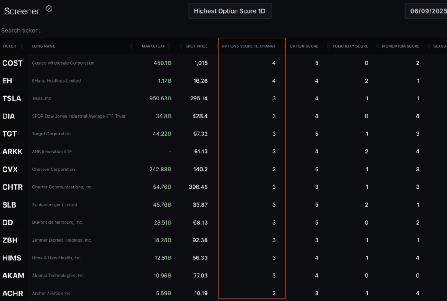The width and height of the screenshot is (447, 301).
Task: Open the Highest Option Score 1D selector
Action: click(x=230, y=10)
